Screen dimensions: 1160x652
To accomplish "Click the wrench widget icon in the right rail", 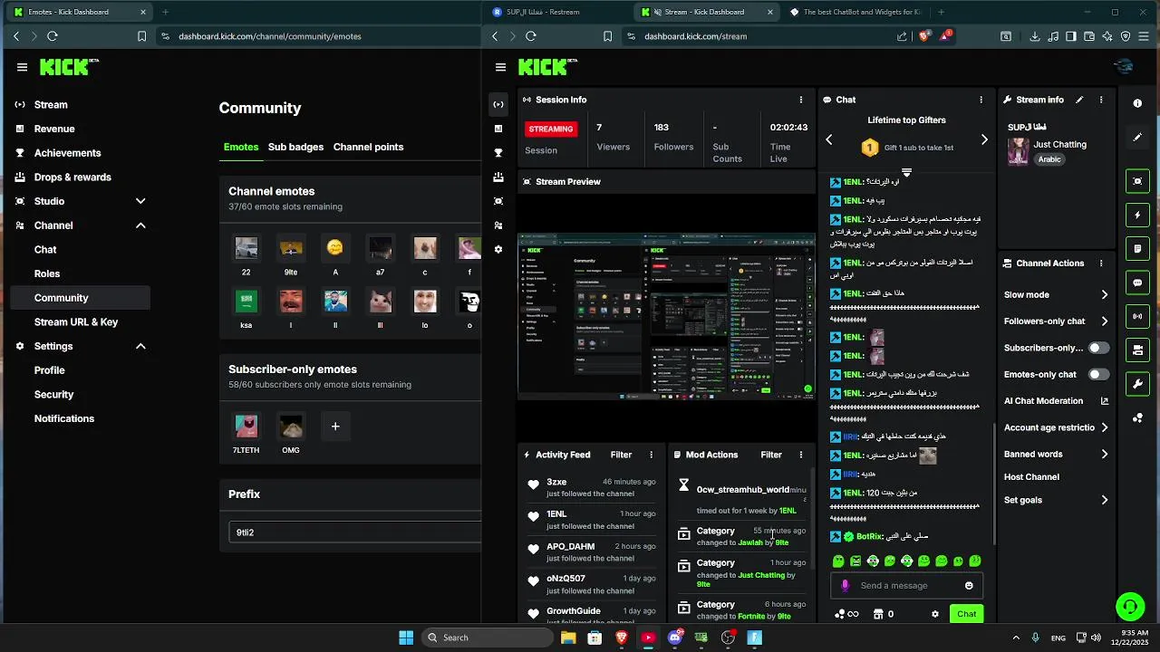I will coord(1137,384).
